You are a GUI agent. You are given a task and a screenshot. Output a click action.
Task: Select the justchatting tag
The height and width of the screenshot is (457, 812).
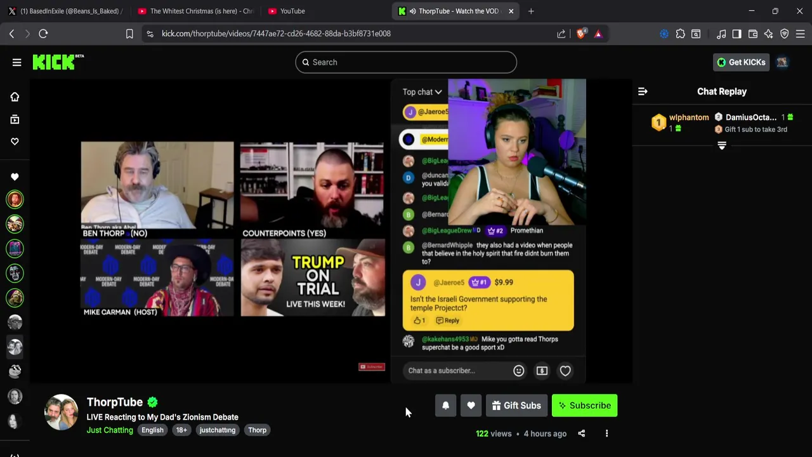point(218,430)
